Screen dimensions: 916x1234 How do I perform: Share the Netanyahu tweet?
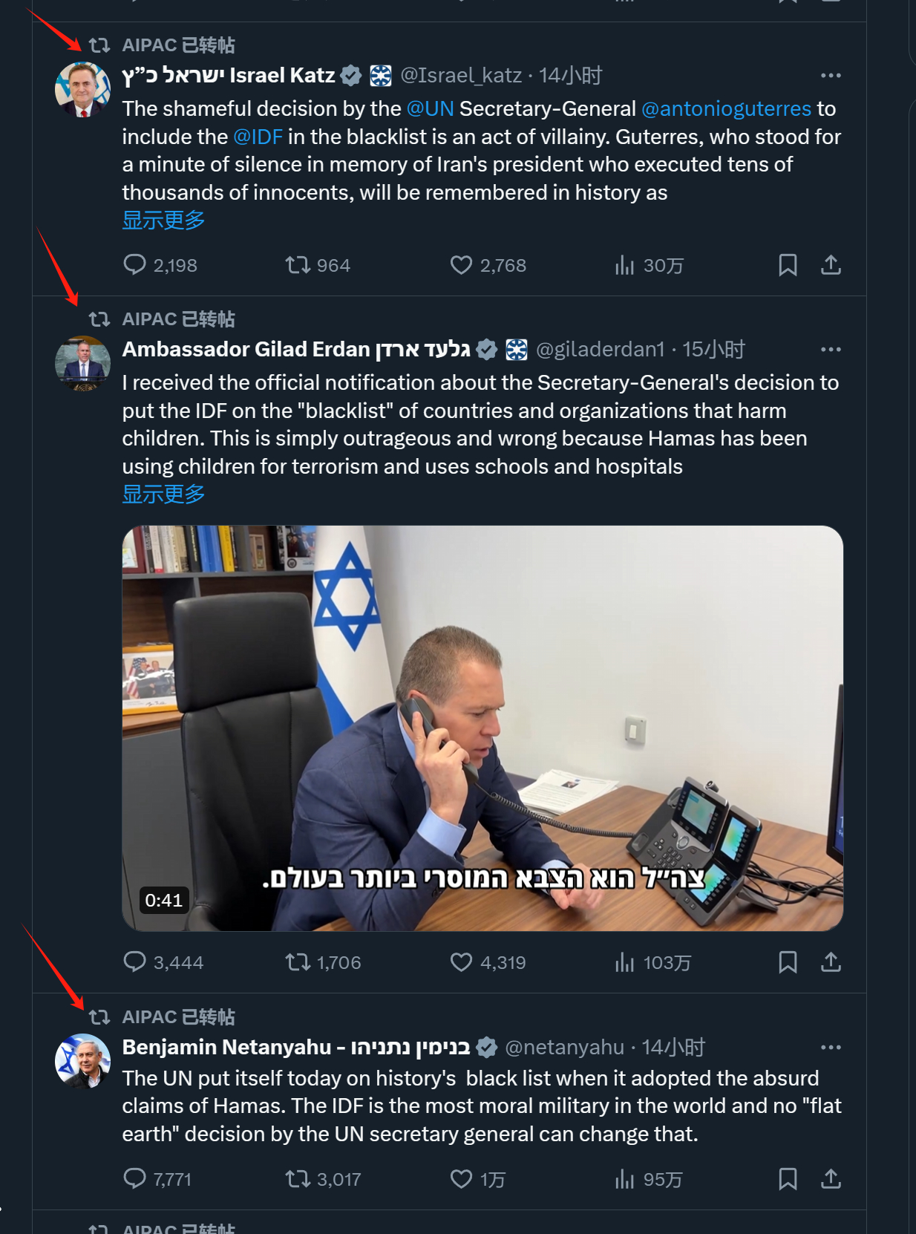click(x=831, y=1178)
